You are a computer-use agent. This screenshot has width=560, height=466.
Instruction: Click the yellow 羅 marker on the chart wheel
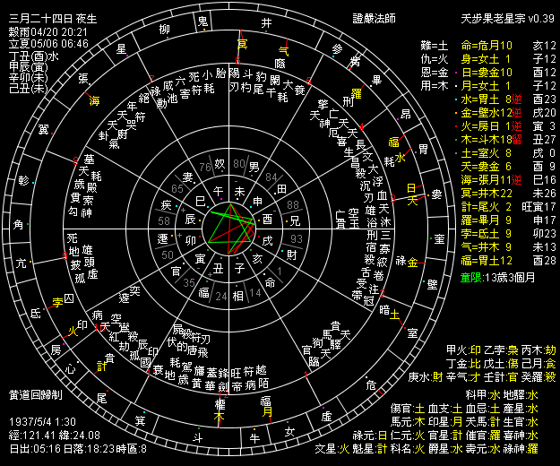click(x=355, y=92)
